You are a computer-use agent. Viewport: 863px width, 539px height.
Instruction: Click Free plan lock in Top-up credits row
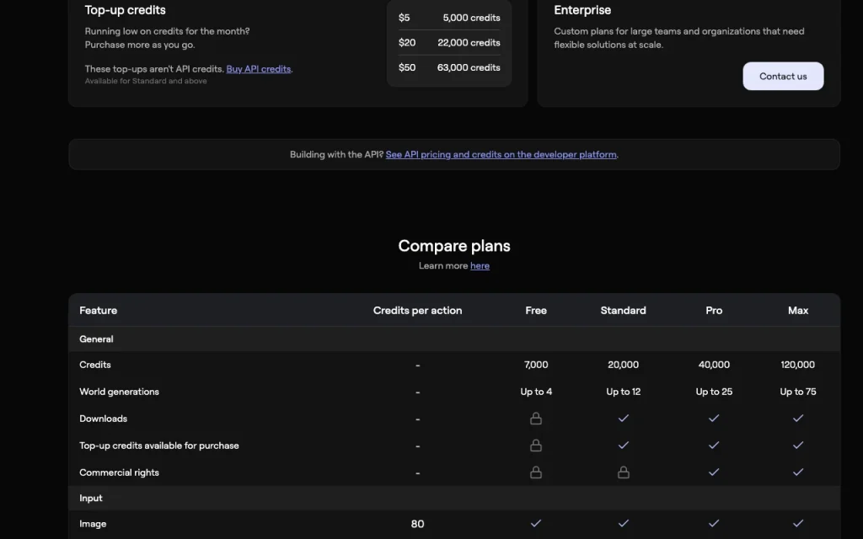click(x=535, y=446)
